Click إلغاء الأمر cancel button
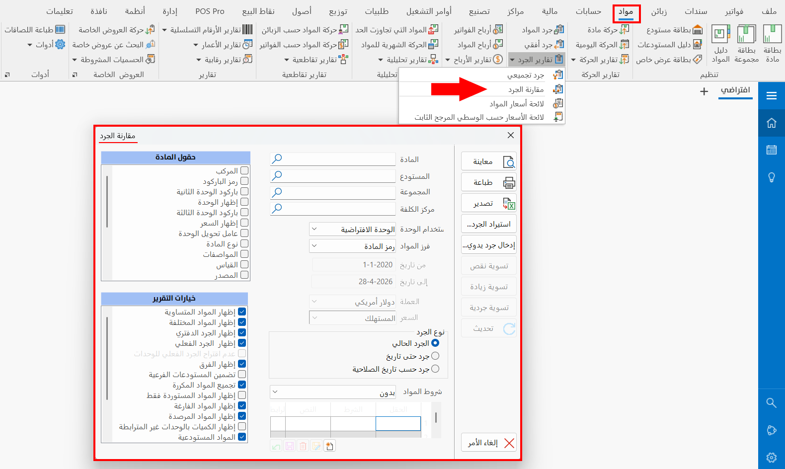This screenshot has width=785, height=469. point(489,443)
